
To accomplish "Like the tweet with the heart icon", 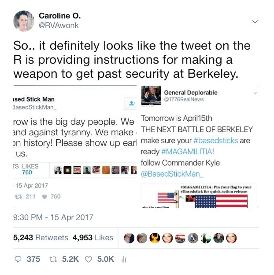I will (89, 259).
